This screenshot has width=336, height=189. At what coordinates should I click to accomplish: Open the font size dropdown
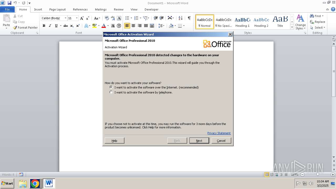click(77, 18)
